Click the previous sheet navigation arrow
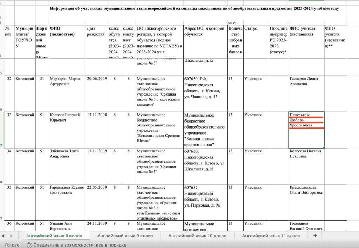 coord(3,236)
